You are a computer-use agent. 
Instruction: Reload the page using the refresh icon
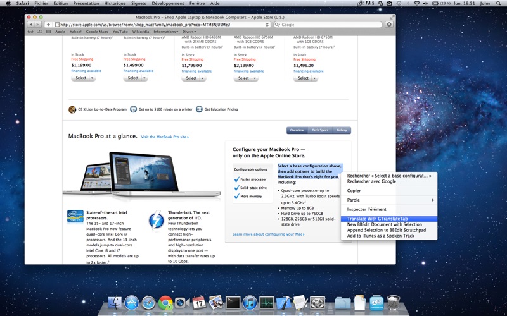tap(267, 25)
